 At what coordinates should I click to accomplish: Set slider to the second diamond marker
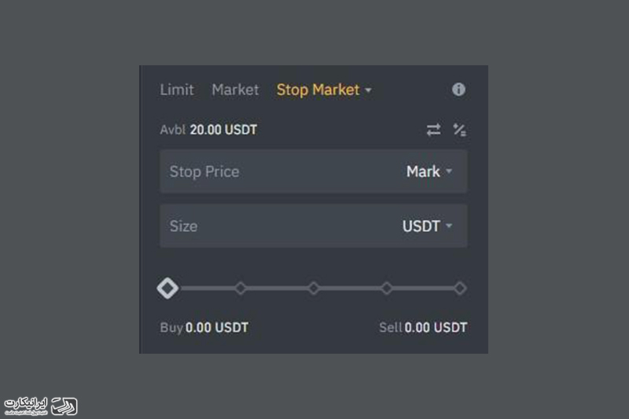pos(241,288)
